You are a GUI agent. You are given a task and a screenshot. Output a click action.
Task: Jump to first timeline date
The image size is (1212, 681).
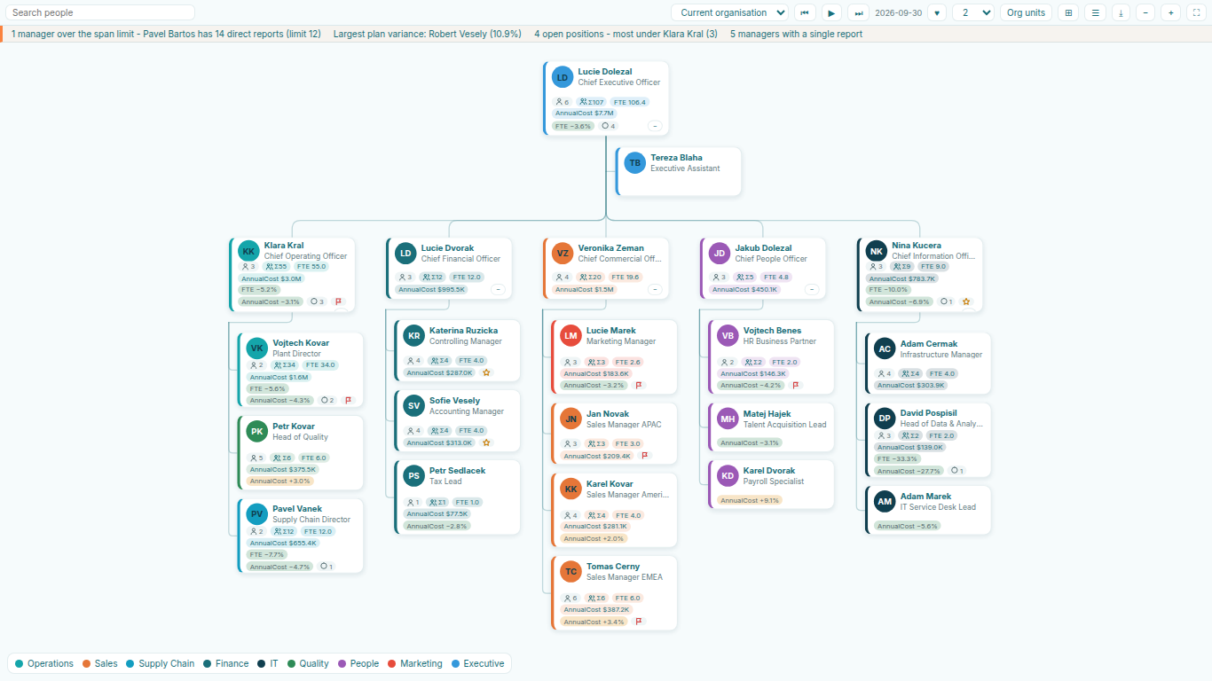805,12
